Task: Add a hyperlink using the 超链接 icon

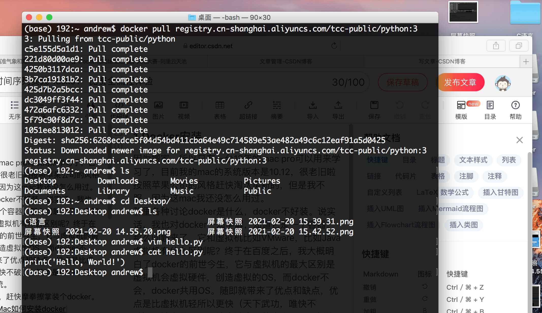Action: click(x=248, y=109)
